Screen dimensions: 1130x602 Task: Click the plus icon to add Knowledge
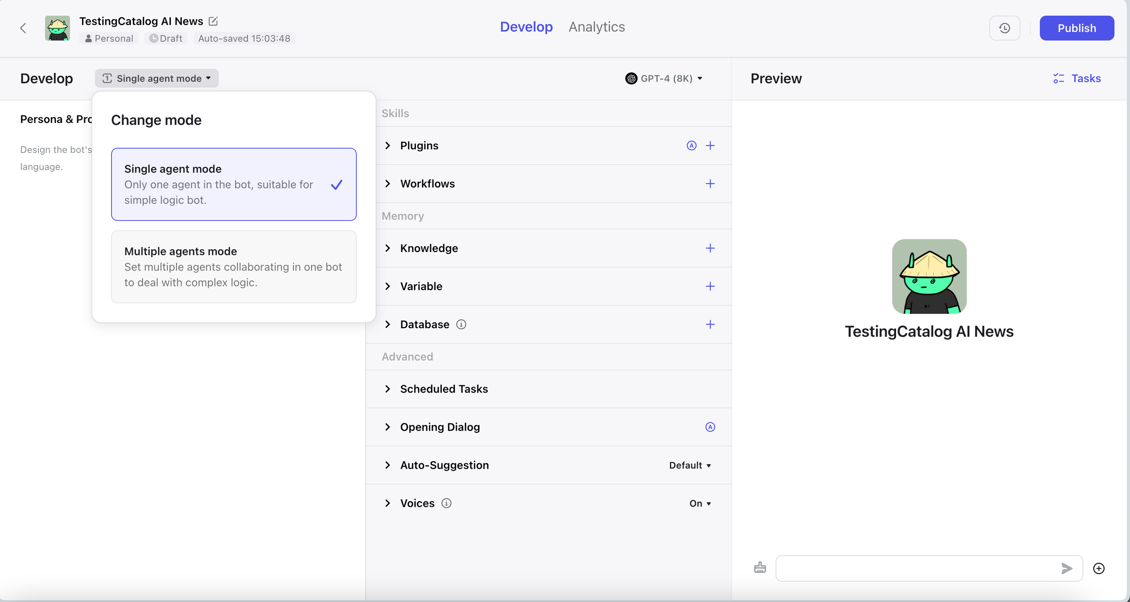coord(710,248)
